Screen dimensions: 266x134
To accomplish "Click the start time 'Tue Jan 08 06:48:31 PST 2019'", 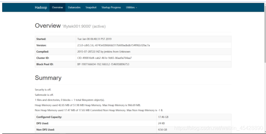I will (x=94, y=39).
